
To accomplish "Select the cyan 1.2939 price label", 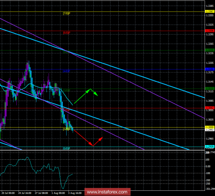I will [209, 146].
